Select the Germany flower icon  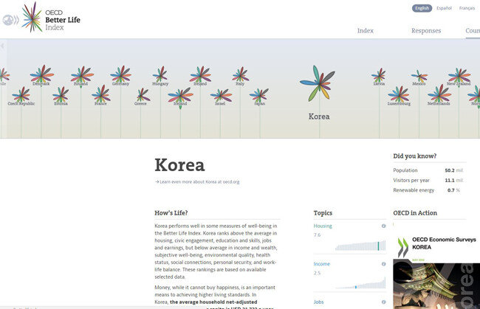click(120, 74)
